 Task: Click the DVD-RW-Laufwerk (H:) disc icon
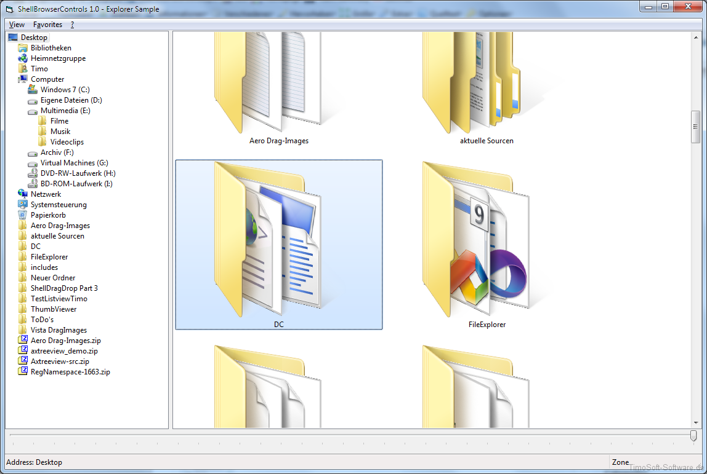[x=33, y=173]
